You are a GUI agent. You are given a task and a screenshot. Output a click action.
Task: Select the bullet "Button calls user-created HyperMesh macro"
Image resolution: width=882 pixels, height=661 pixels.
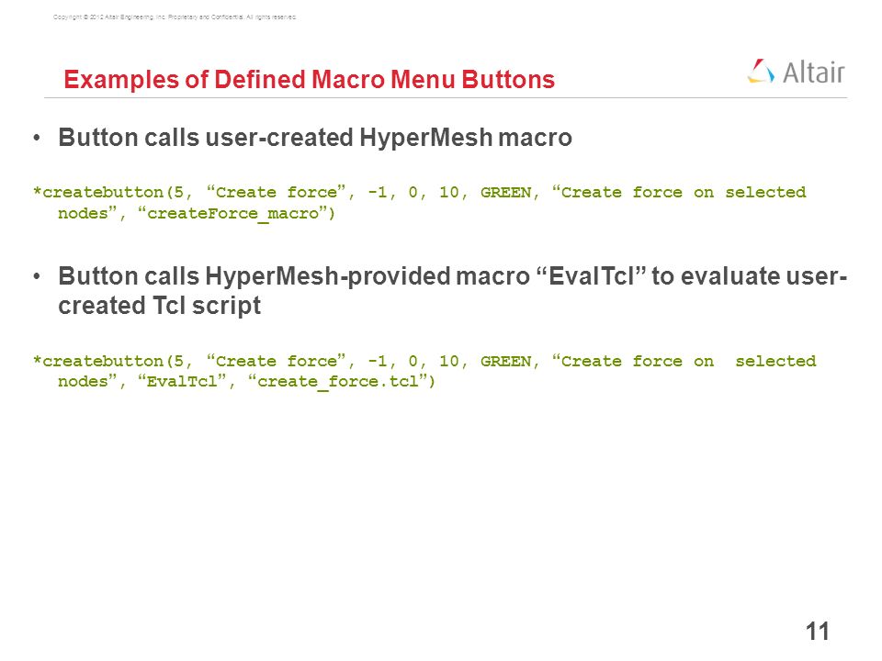[315, 138]
